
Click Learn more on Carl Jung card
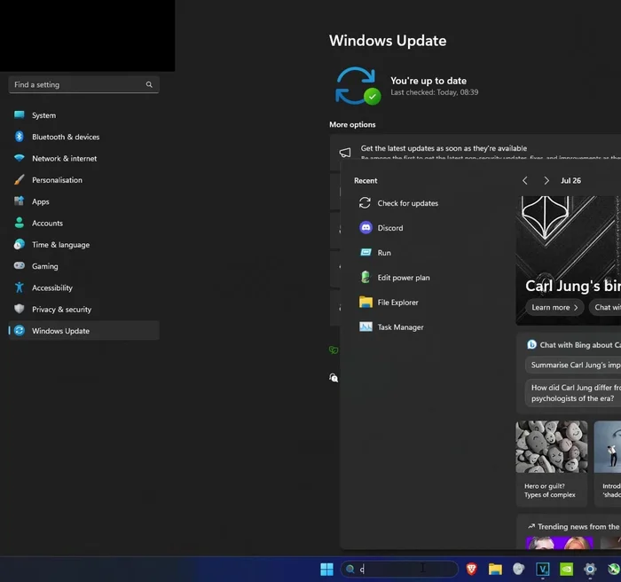point(554,308)
